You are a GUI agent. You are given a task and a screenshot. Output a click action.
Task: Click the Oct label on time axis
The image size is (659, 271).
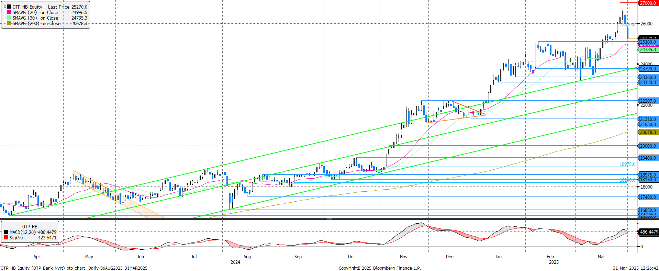coord(351,257)
